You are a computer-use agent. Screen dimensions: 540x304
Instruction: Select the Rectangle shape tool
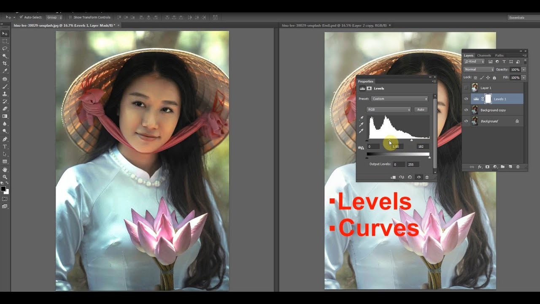(5, 162)
